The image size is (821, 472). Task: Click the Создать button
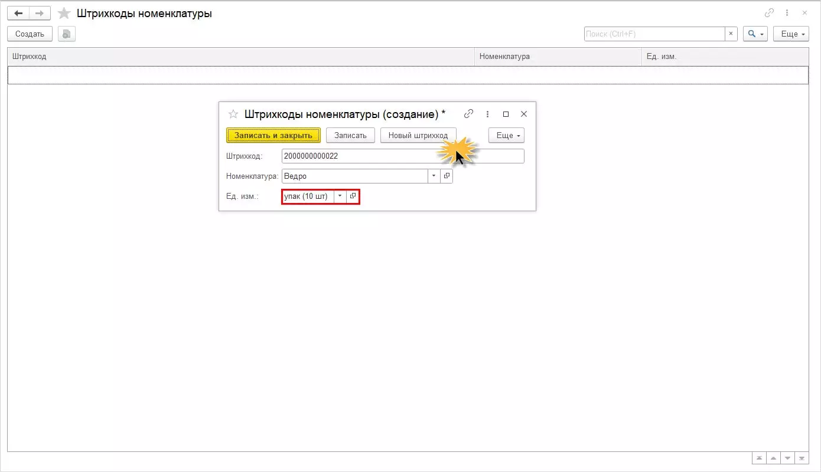click(x=30, y=34)
